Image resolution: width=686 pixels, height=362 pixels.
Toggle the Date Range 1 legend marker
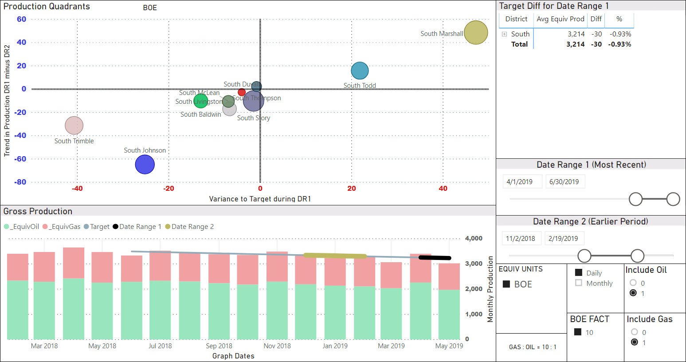coord(116,226)
